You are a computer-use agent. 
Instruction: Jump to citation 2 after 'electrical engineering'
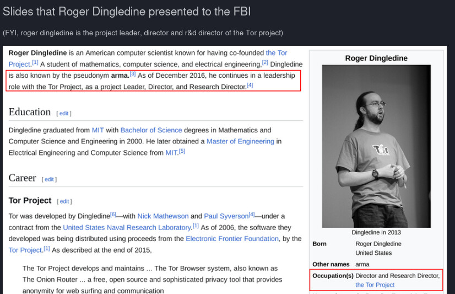tap(265, 63)
